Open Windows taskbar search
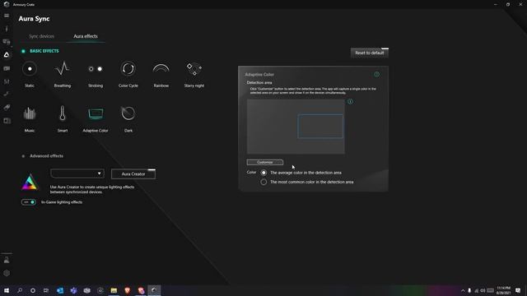The width and height of the screenshot is (527, 296). click(20, 290)
